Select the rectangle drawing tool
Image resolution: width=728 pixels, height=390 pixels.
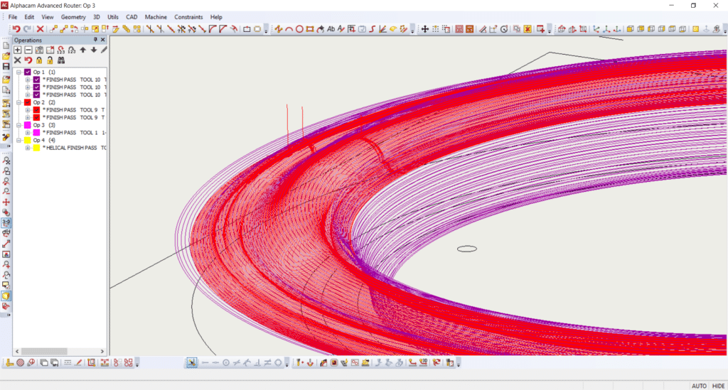[x=310, y=29]
